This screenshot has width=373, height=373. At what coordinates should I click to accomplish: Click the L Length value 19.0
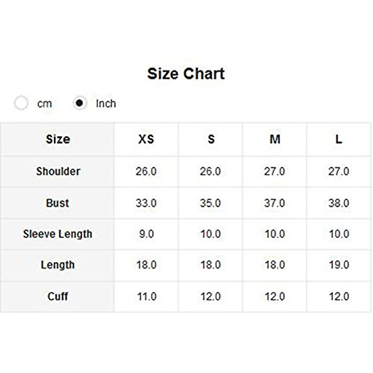tap(339, 265)
